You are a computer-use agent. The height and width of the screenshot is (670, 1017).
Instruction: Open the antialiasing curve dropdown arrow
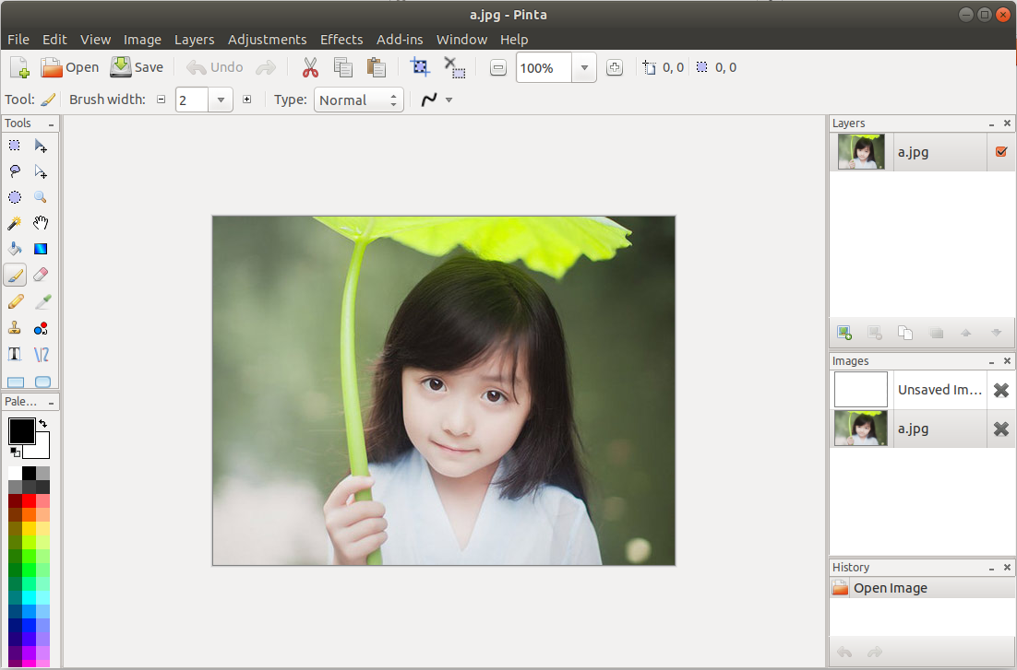pos(449,100)
